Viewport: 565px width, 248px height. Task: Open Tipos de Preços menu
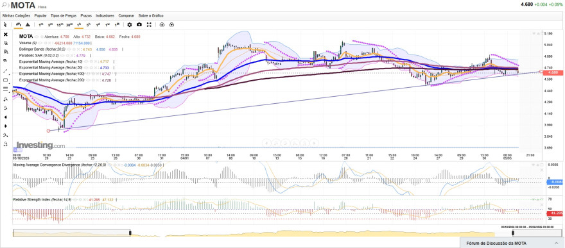point(64,16)
